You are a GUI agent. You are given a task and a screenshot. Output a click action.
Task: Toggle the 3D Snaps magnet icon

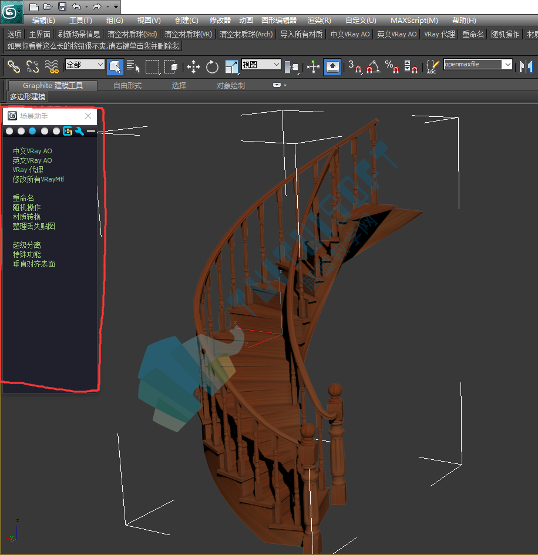pyautogui.click(x=355, y=66)
